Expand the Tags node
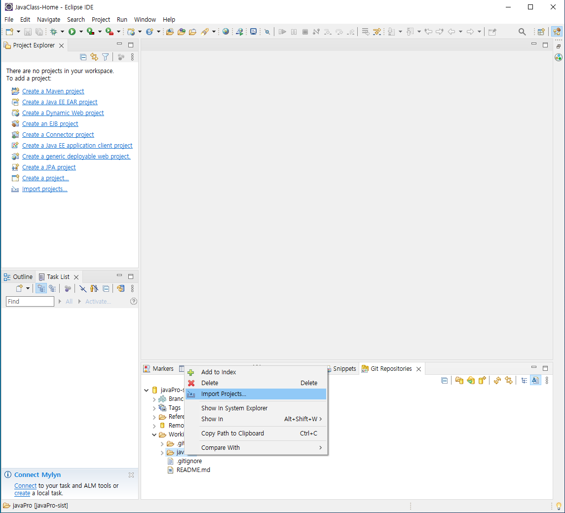Image resolution: width=565 pixels, height=513 pixels. coord(154,408)
